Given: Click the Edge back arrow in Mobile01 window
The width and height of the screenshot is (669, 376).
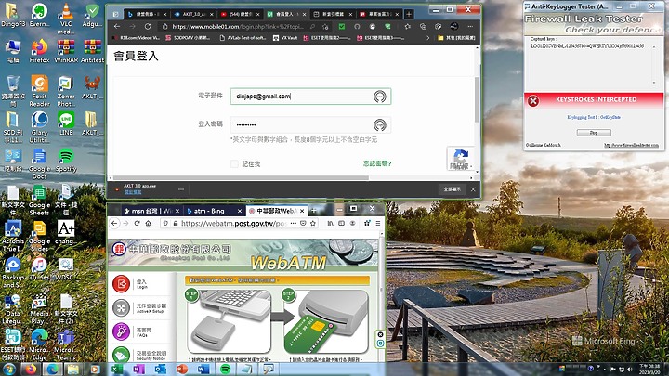Looking at the screenshot, I should tap(117, 26).
